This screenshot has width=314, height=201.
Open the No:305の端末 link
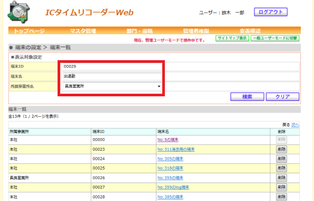[x=170, y=159]
